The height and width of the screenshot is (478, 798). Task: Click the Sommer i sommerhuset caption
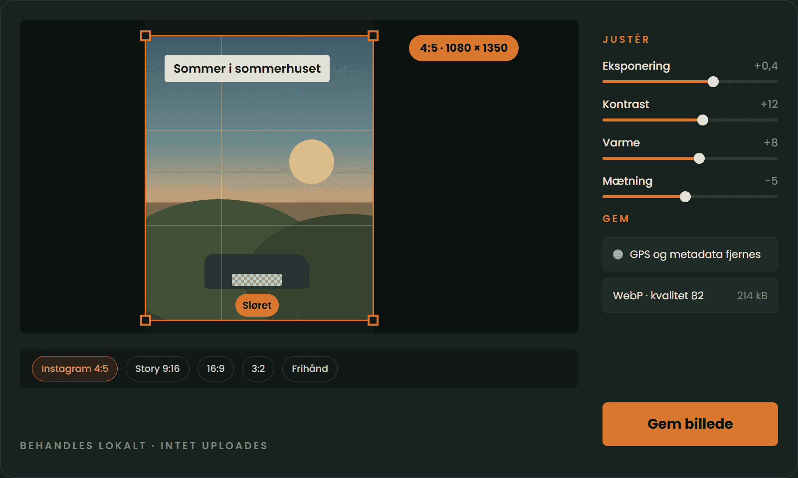pos(247,68)
